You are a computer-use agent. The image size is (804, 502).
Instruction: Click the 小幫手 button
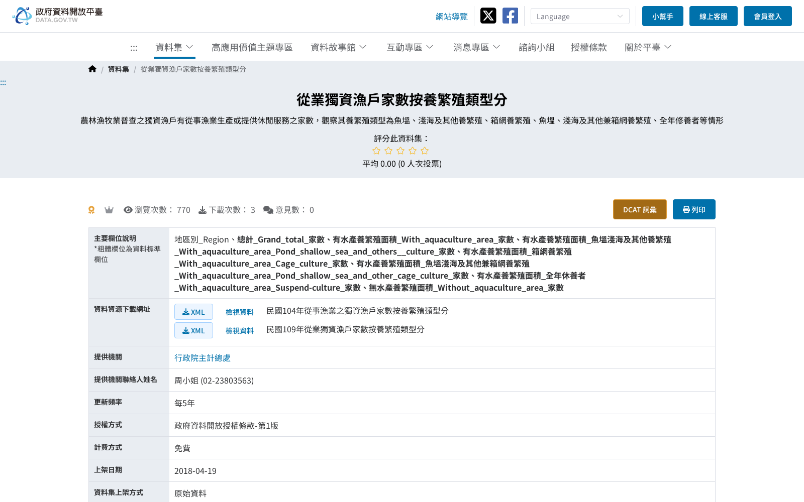point(663,16)
